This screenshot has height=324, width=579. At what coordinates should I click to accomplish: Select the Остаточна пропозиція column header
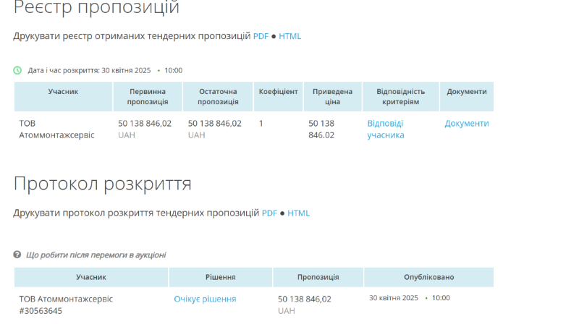click(x=218, y=97)
